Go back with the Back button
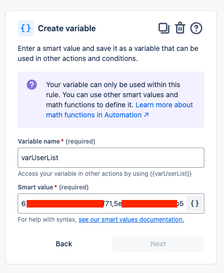224x273 pixels. (x=64, y=244)
